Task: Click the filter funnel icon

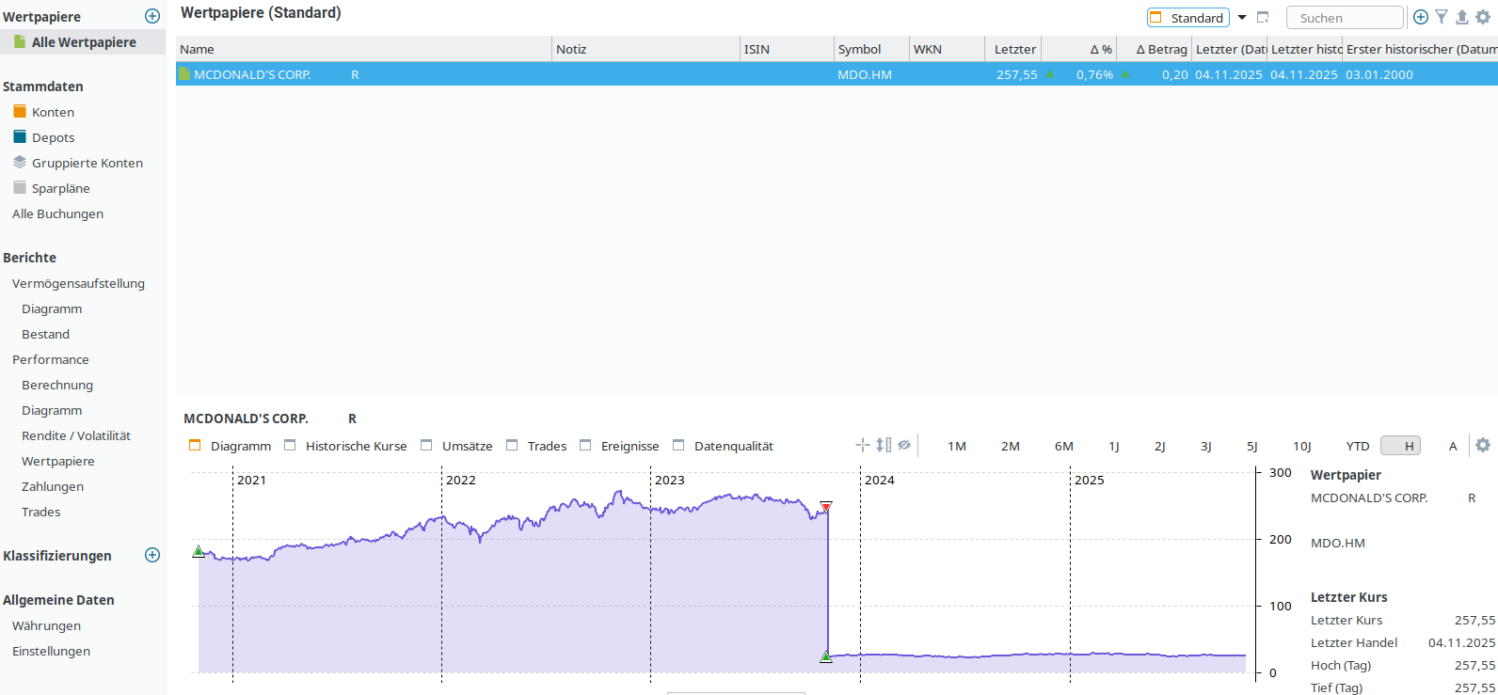Action: (1442, 17)
